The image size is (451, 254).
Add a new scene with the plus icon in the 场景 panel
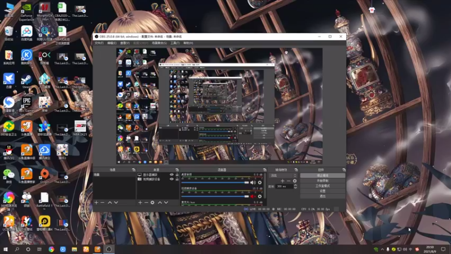point(96,203)
